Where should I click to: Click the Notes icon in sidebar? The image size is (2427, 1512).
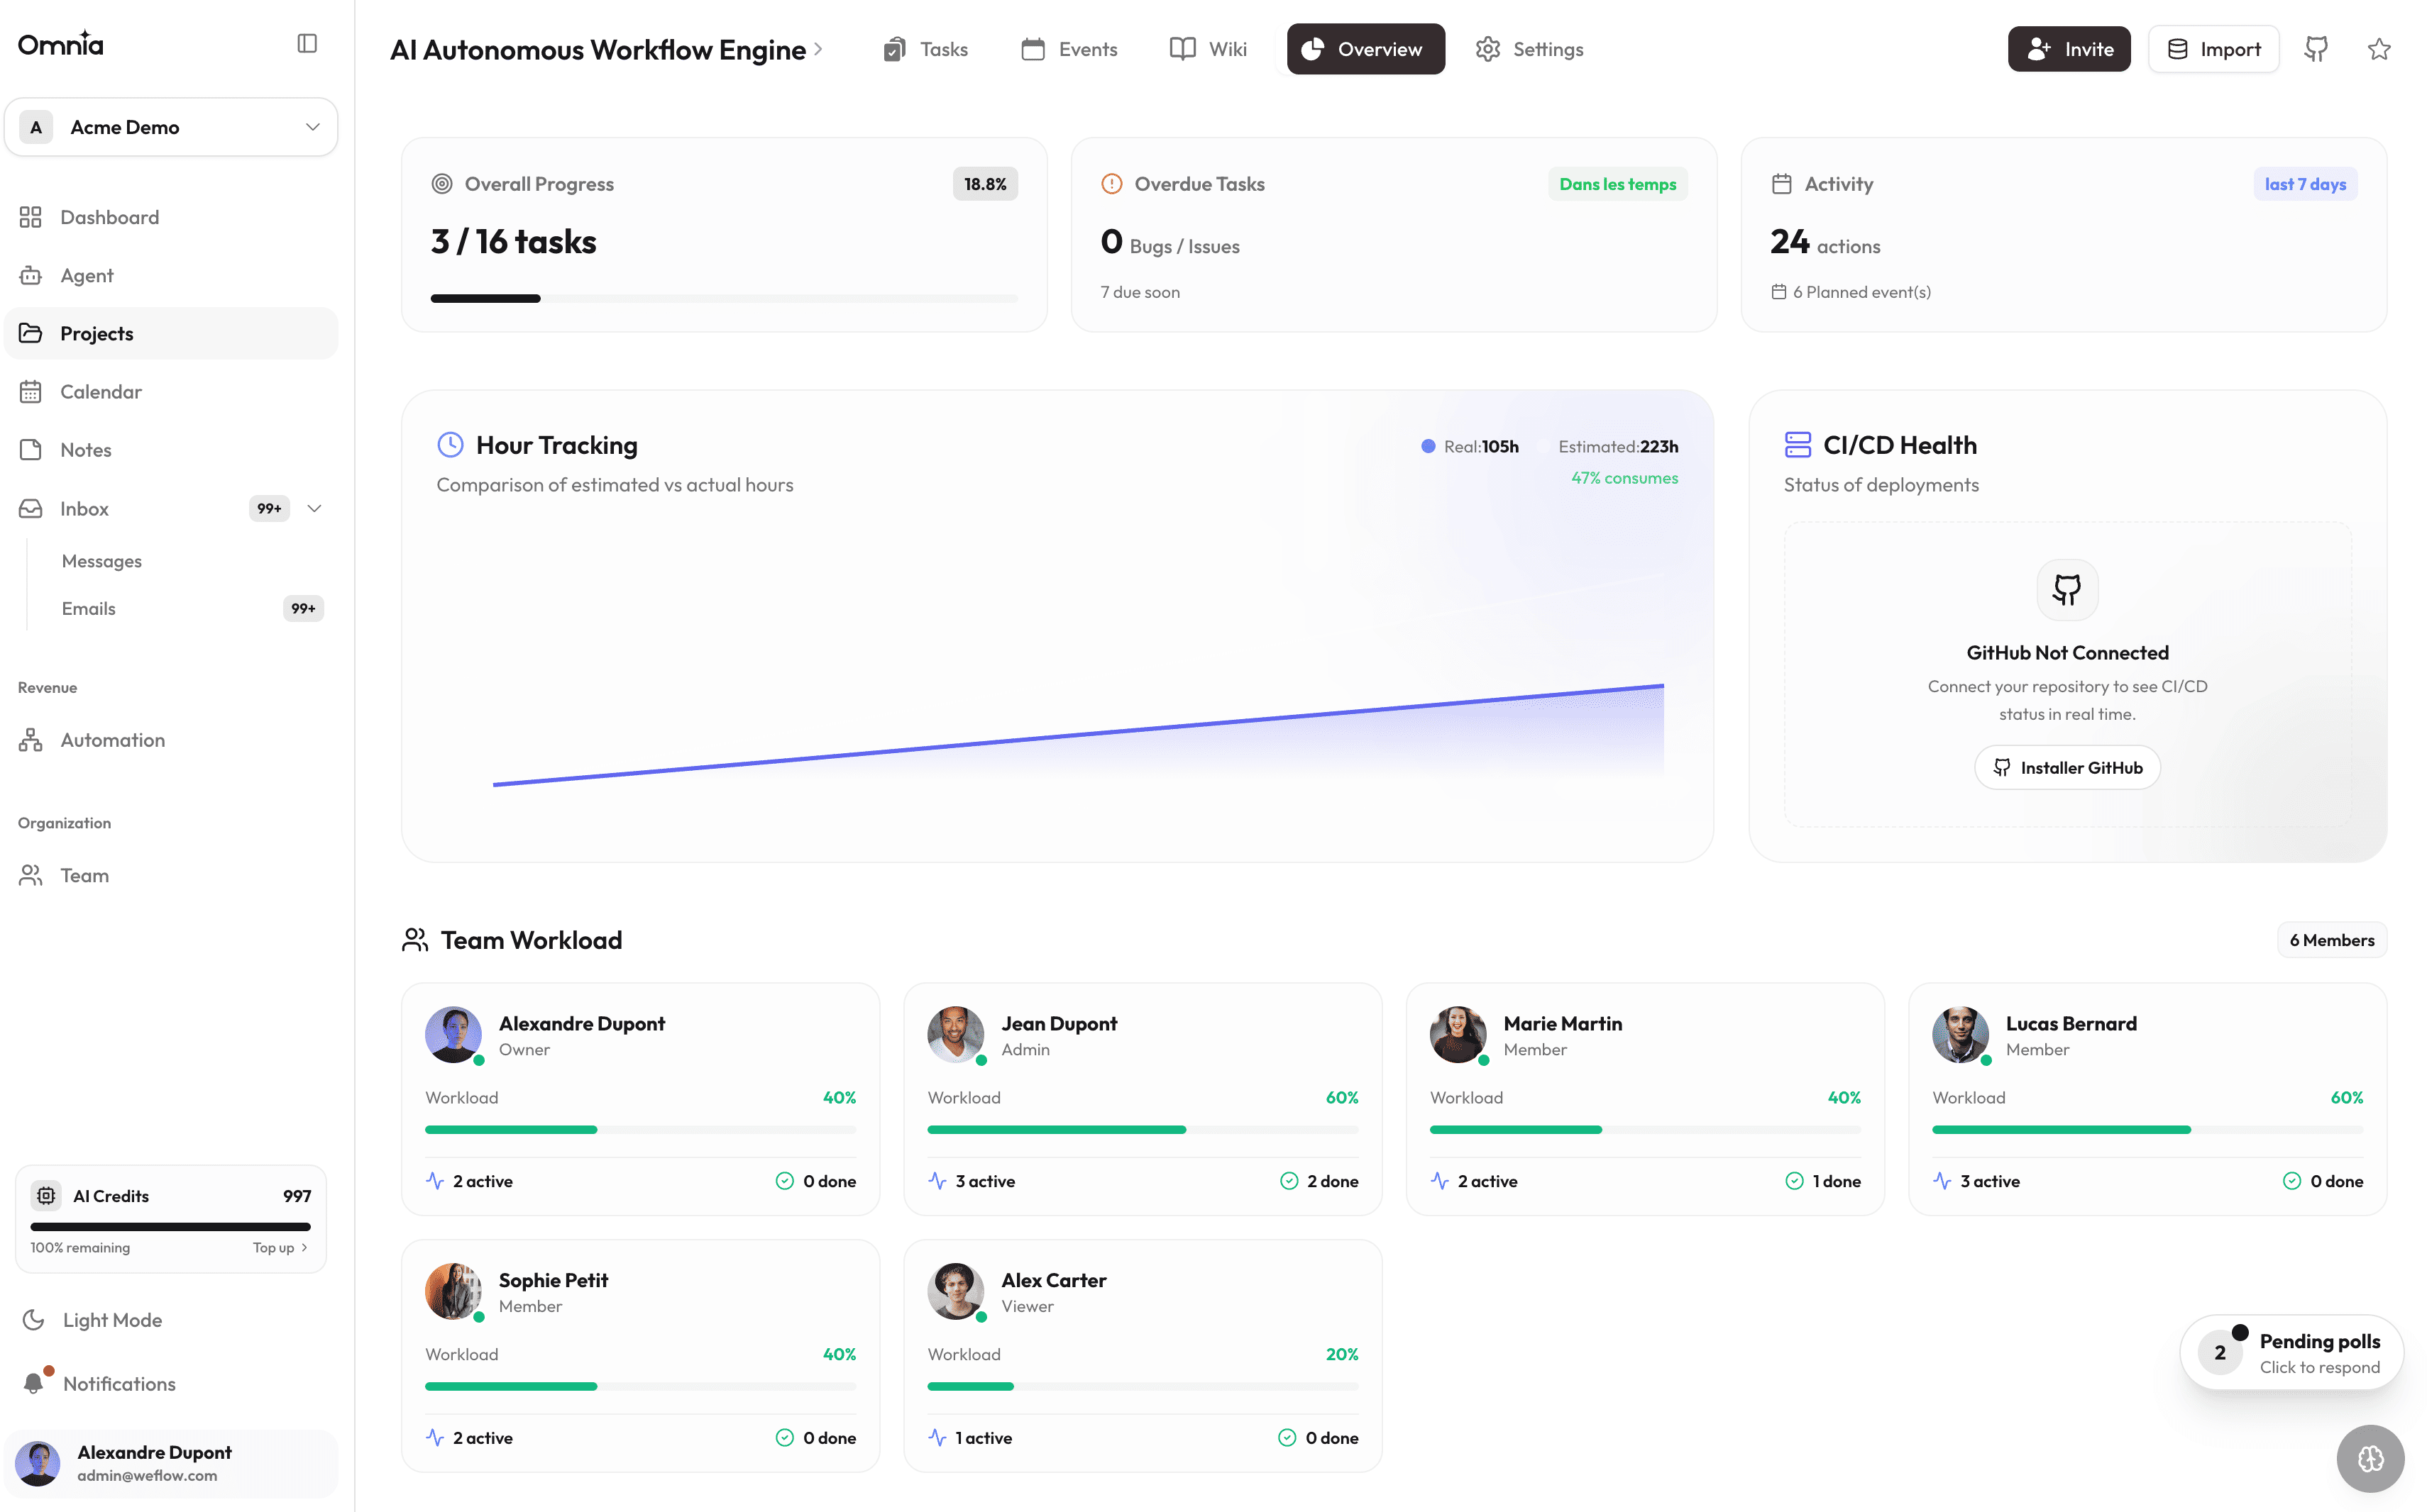pyautogui.click(x=31, y=450)
